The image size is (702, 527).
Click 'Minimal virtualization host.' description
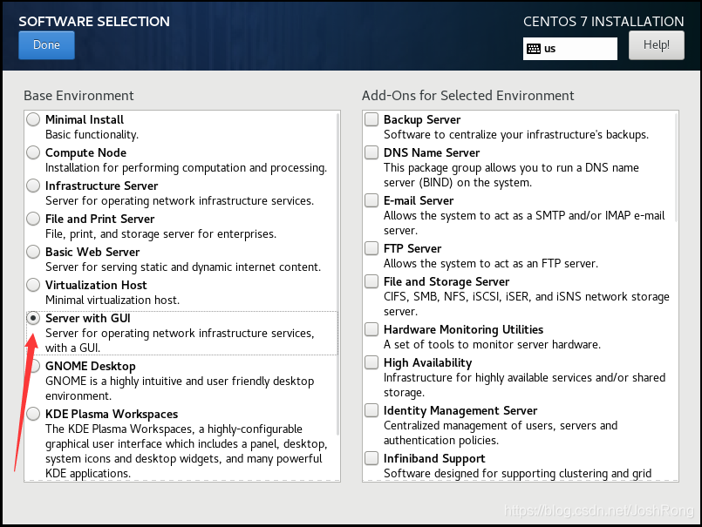pos(112,301)
